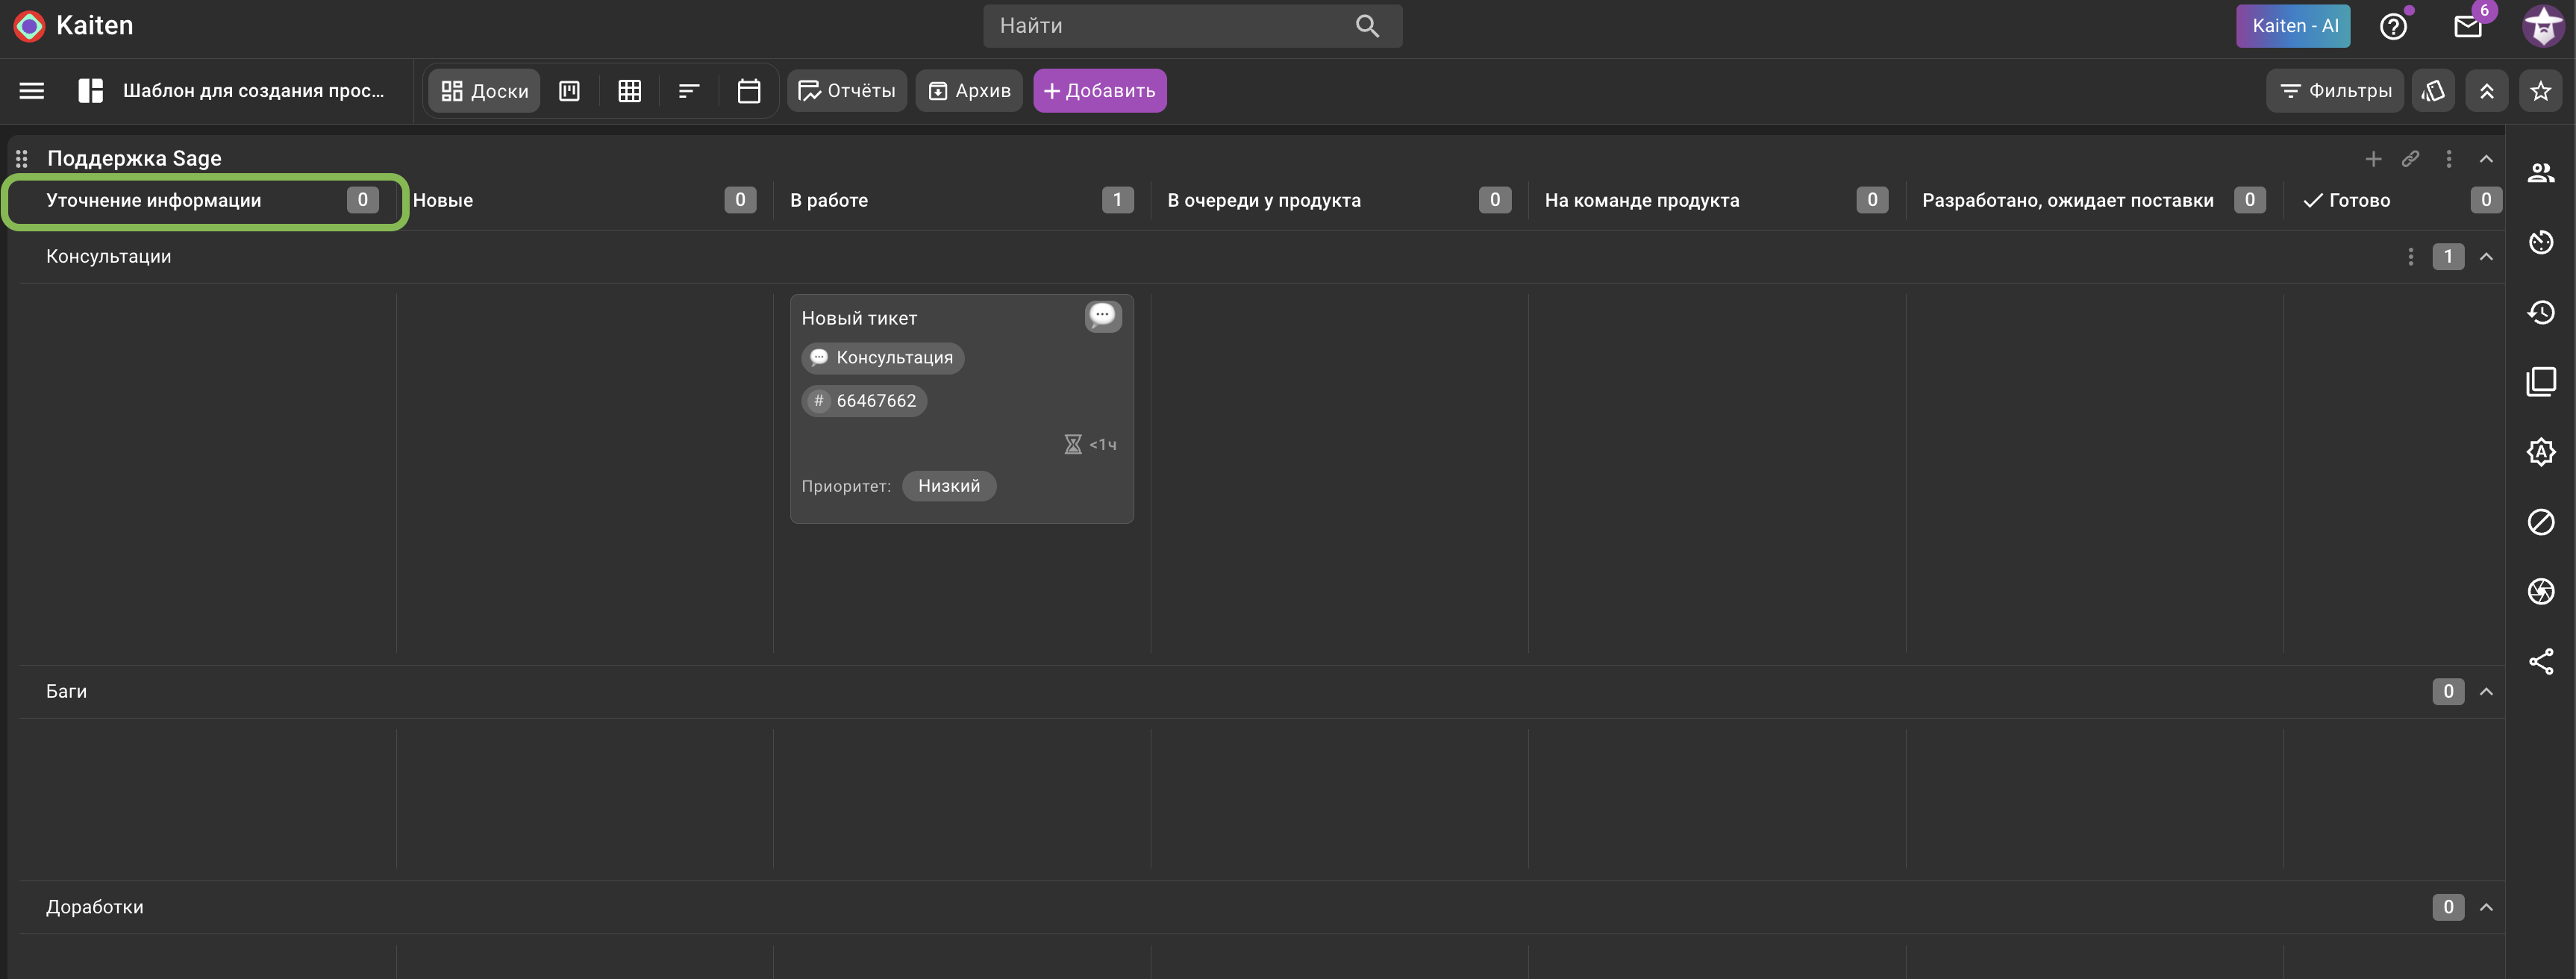Click the 66467662 ID chip on the card

point(864,401)
